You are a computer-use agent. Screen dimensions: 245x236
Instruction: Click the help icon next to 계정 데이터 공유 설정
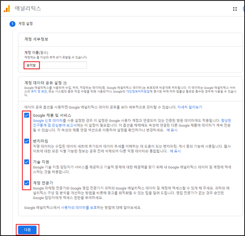65,83
